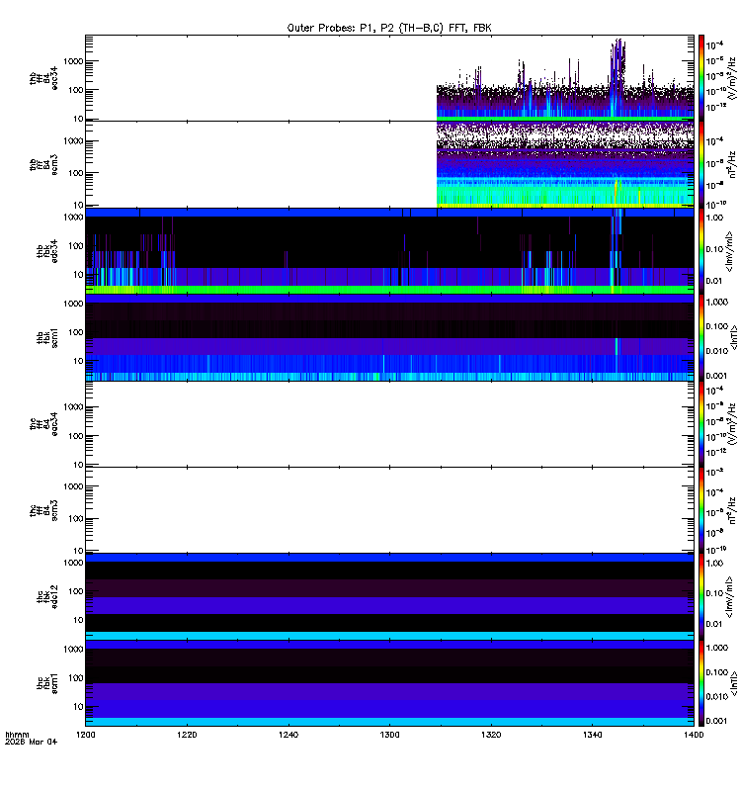Click the 'nT²/Hz' unit label of thb scm3
The image size is (741, 791).
click(732, 164)
